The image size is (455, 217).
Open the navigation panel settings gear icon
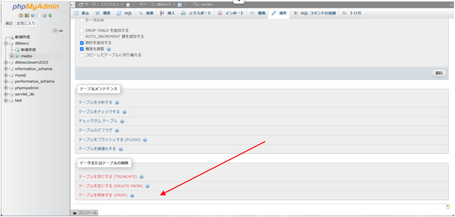click(45, 15)
